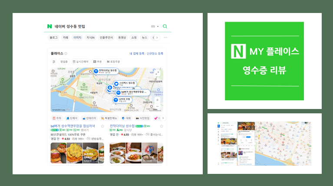Toggle the 포장주문 filter
The width and height of the screenshot is (333, 186).
pos(113,61)
